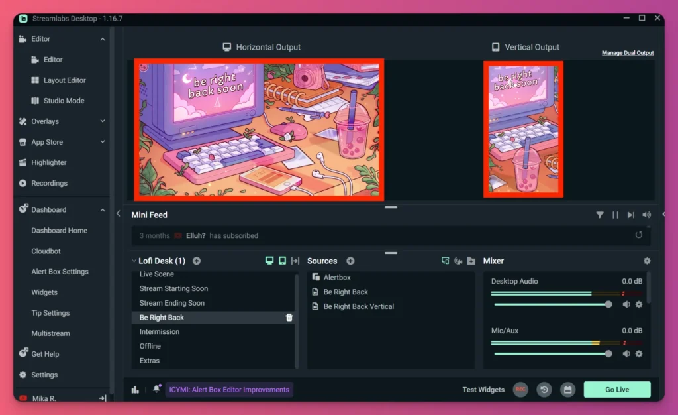Mute the Mini Feed audio alerts
678x415 pixels.
click(x=646, y=215)
